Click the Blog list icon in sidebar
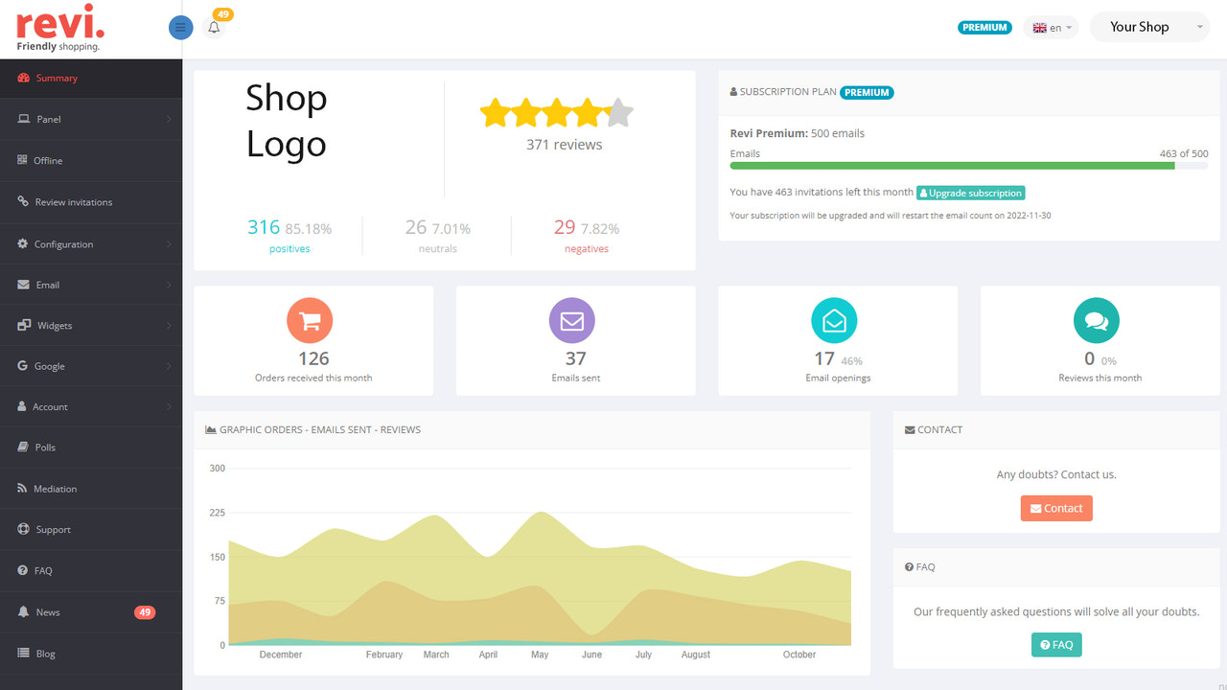Image resolution: width=1227 pixels, height=690 pixels. click(23, 653)
